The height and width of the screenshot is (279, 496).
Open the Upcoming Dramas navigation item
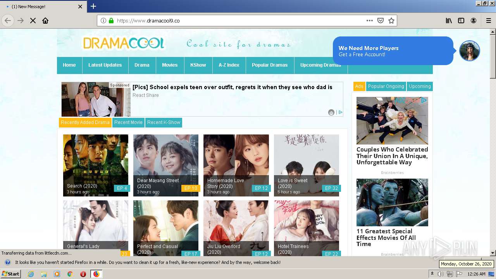pyautogui.click(x=320, y=65)
